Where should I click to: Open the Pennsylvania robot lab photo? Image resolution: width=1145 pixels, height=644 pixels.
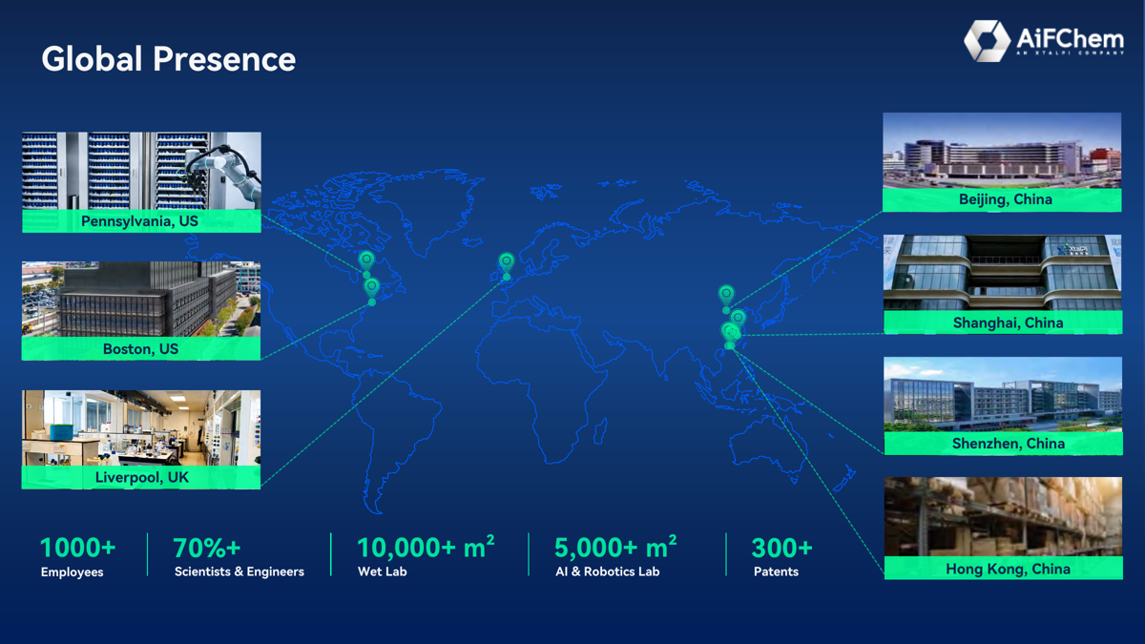tap(141, 172)
